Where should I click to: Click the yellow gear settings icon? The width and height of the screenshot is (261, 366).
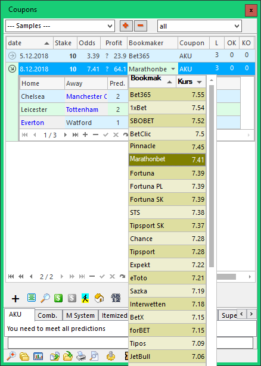[111, 356]
